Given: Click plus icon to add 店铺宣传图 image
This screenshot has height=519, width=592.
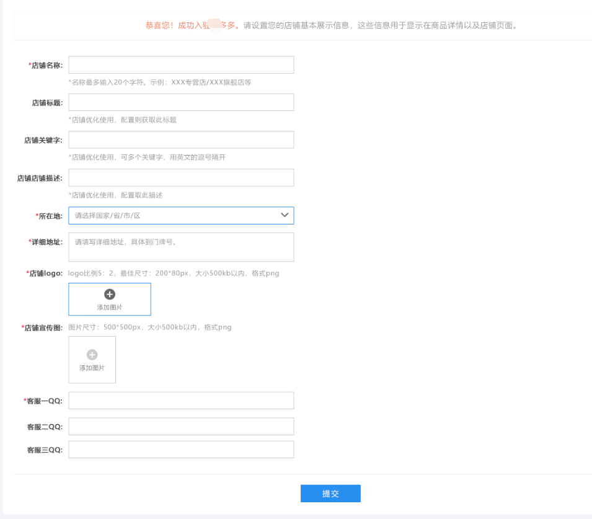Looking at the screenshot, I should click(92, 355).
